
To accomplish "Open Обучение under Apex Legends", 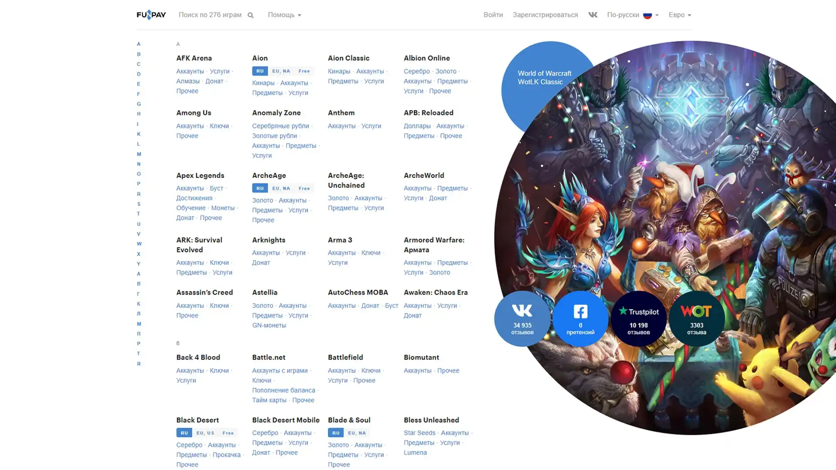I will [191, 208].
